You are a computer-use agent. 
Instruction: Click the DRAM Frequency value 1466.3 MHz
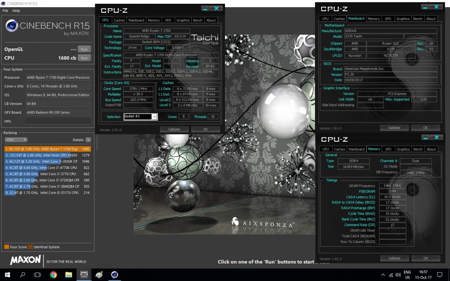[392, 185]
